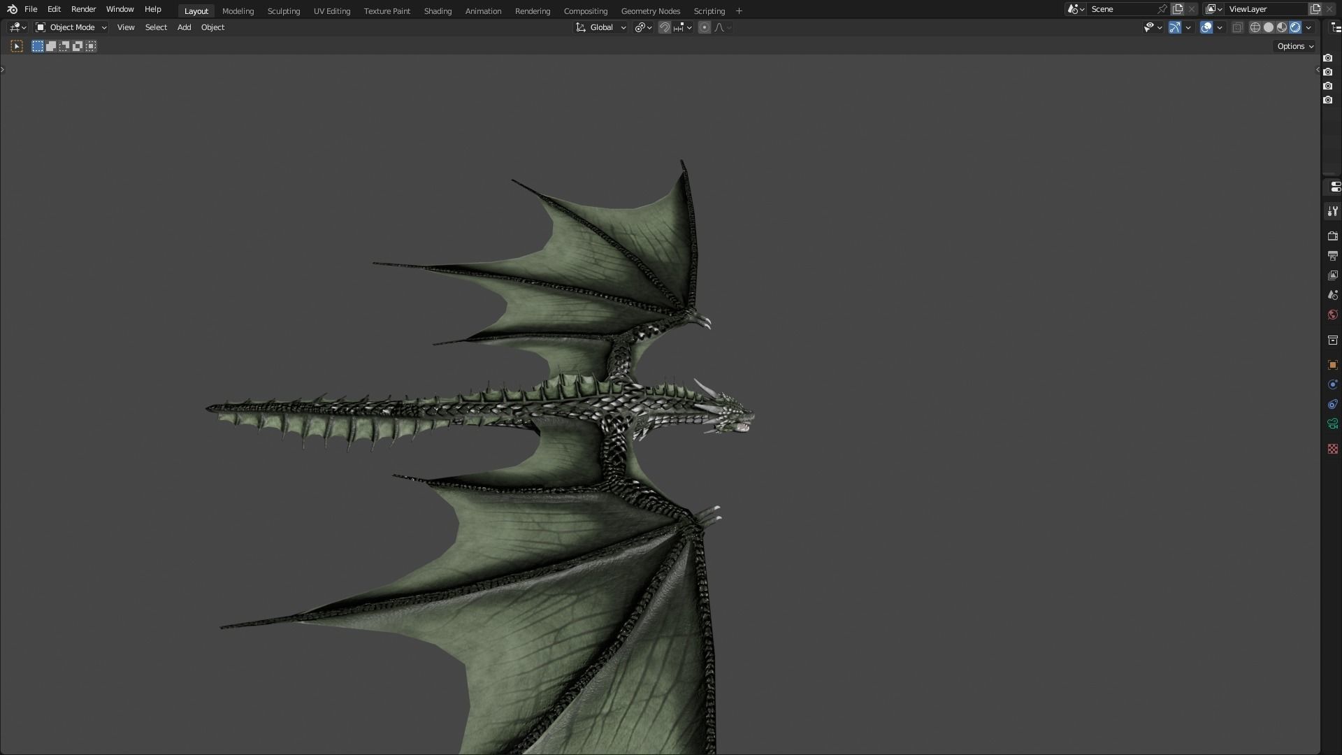
Task: Open the Render properties tab
Action: [1333, 236]
